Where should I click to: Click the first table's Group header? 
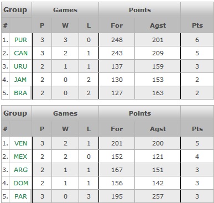click(15, 10)
